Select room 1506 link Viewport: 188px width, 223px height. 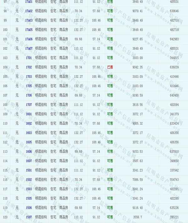click(29, 208)
